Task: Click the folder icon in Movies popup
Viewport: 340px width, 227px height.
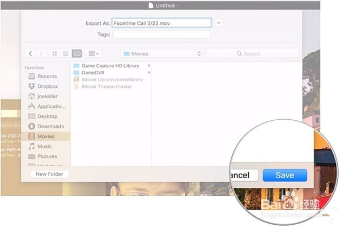Action: tap(126, 54)
